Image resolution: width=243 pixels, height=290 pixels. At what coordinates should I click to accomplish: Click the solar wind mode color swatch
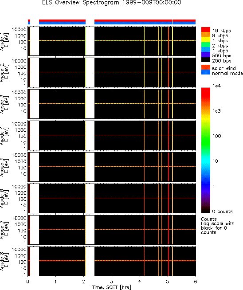coord(206,67)
